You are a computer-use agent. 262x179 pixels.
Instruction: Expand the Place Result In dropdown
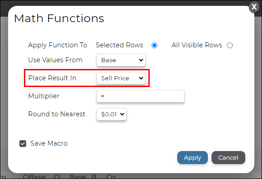pos(121,78)
